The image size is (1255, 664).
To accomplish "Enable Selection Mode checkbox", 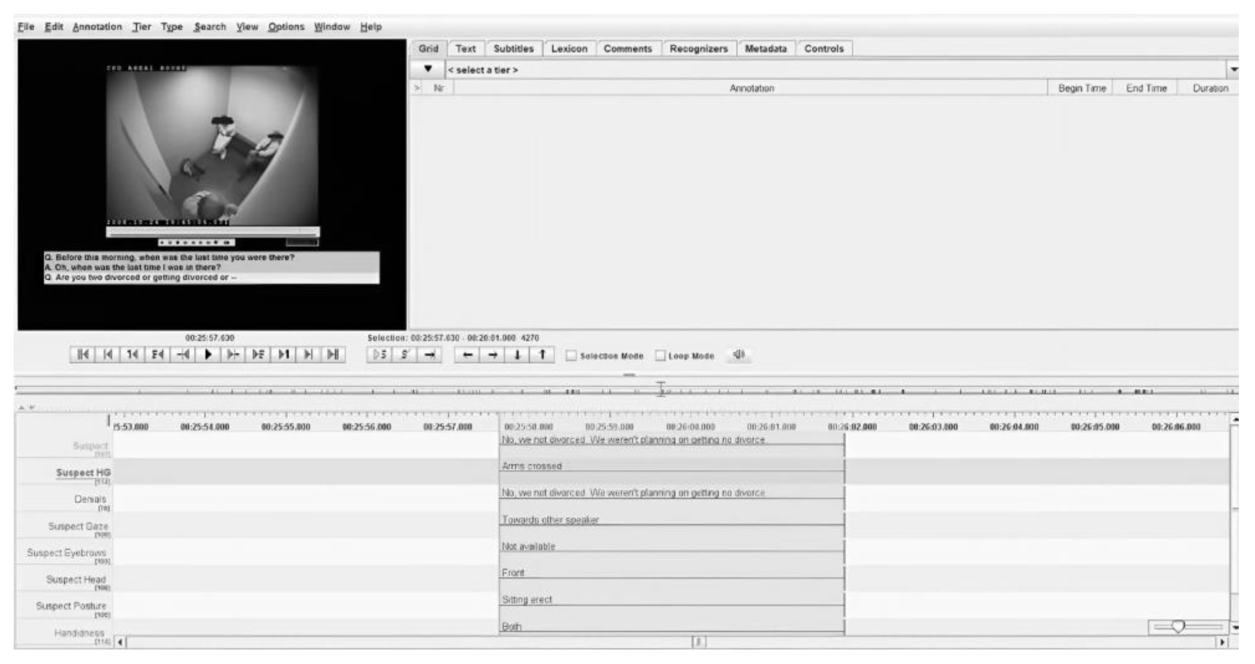I will point(571,356).
